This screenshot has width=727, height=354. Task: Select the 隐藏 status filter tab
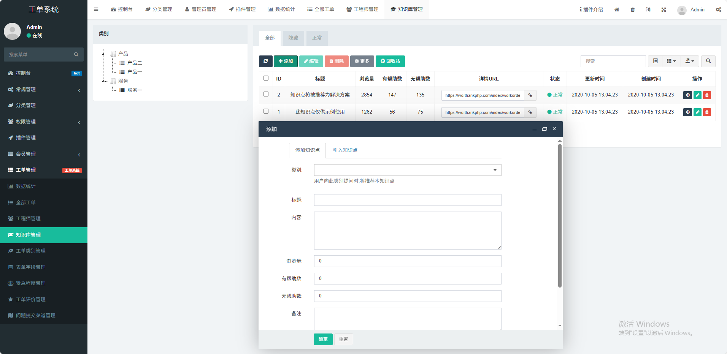[293, 38]
